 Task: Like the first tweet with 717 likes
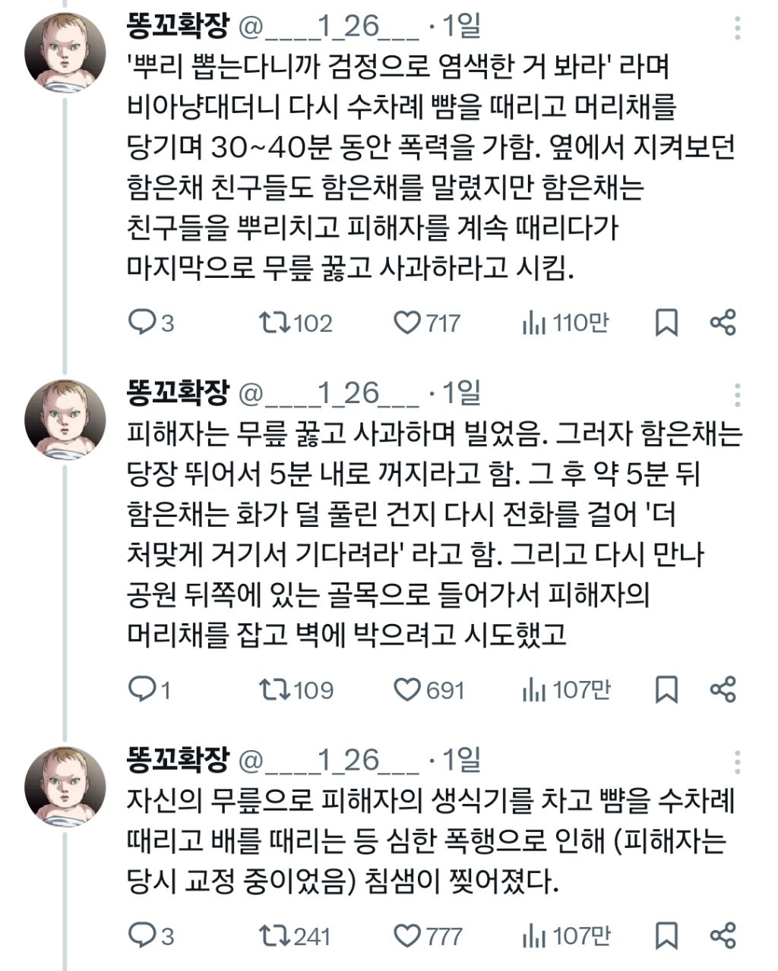click(407, 323)
